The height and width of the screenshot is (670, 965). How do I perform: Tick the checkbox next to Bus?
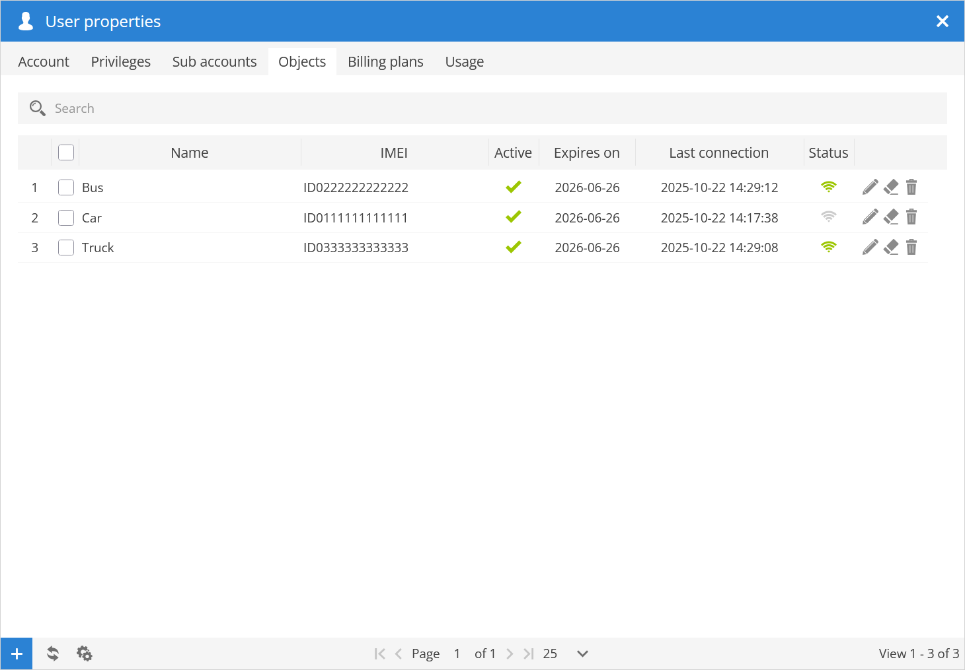click(66, 187)
